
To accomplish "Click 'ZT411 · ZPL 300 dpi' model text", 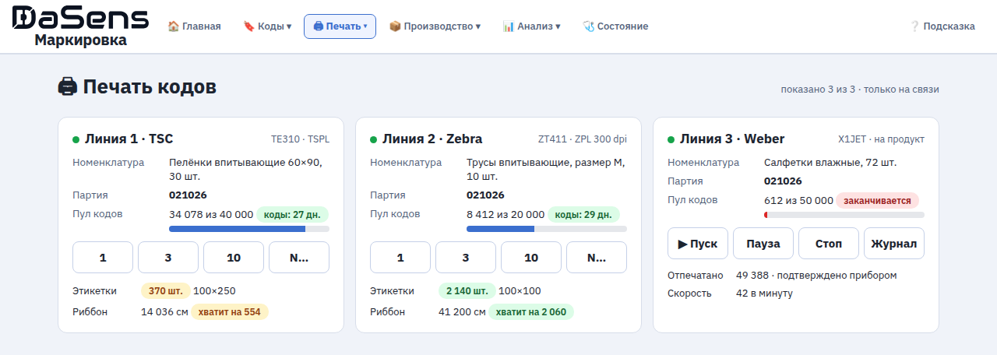I will [x=583, y=139].
